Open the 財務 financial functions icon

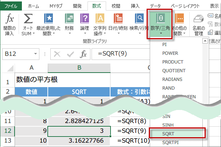point(69,19)
